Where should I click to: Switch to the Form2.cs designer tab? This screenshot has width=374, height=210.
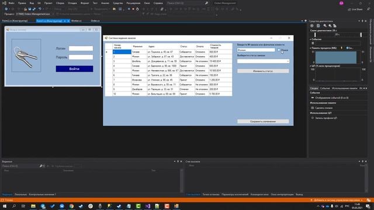pyautogui.click(x=15, y=21)
